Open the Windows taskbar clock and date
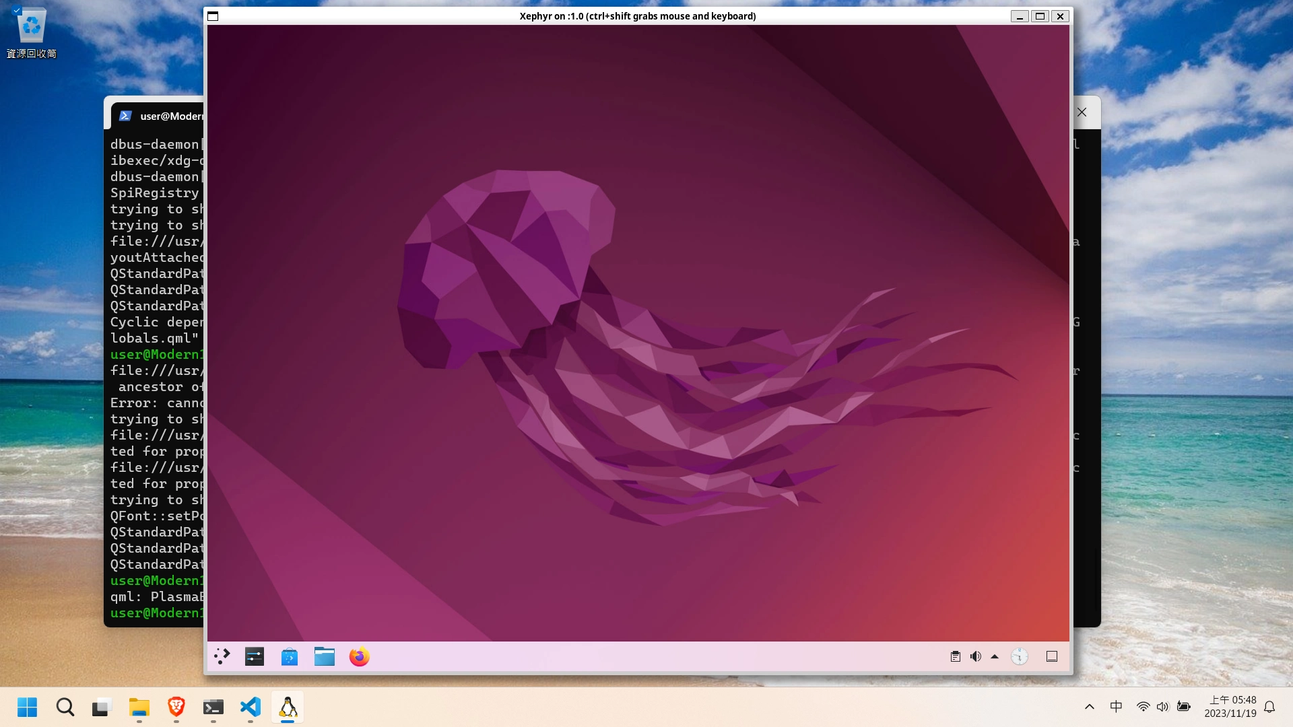The height and width of the screenshot is (727, 1293). (1230, 707)
